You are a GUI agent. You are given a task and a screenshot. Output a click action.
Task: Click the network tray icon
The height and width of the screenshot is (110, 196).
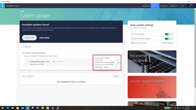(x=180, y=108)
